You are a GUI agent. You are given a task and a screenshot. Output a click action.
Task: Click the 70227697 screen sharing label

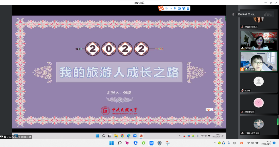pos(16,137)
